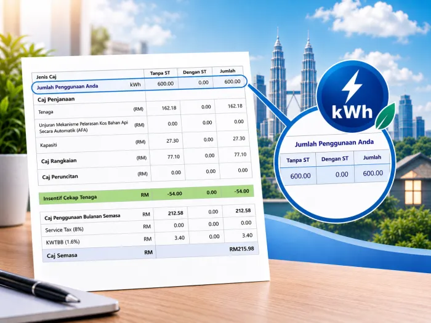Select -54.00 under Jumlah in green row
This screenshot has width=431, height=323.
point(241,191)
